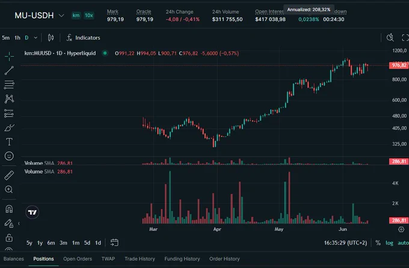Select the D daily timeframe
The image size is (409, 268).
26,38
